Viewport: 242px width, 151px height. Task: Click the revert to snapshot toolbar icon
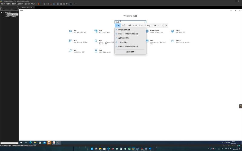tap(51, 4)
